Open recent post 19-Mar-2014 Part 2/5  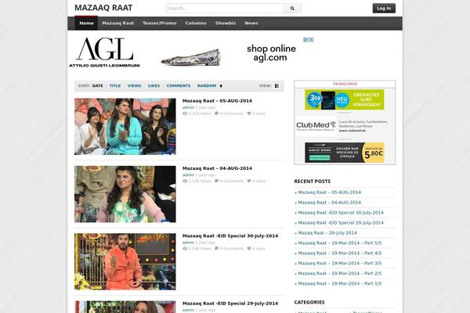click(x=340, y=273)
